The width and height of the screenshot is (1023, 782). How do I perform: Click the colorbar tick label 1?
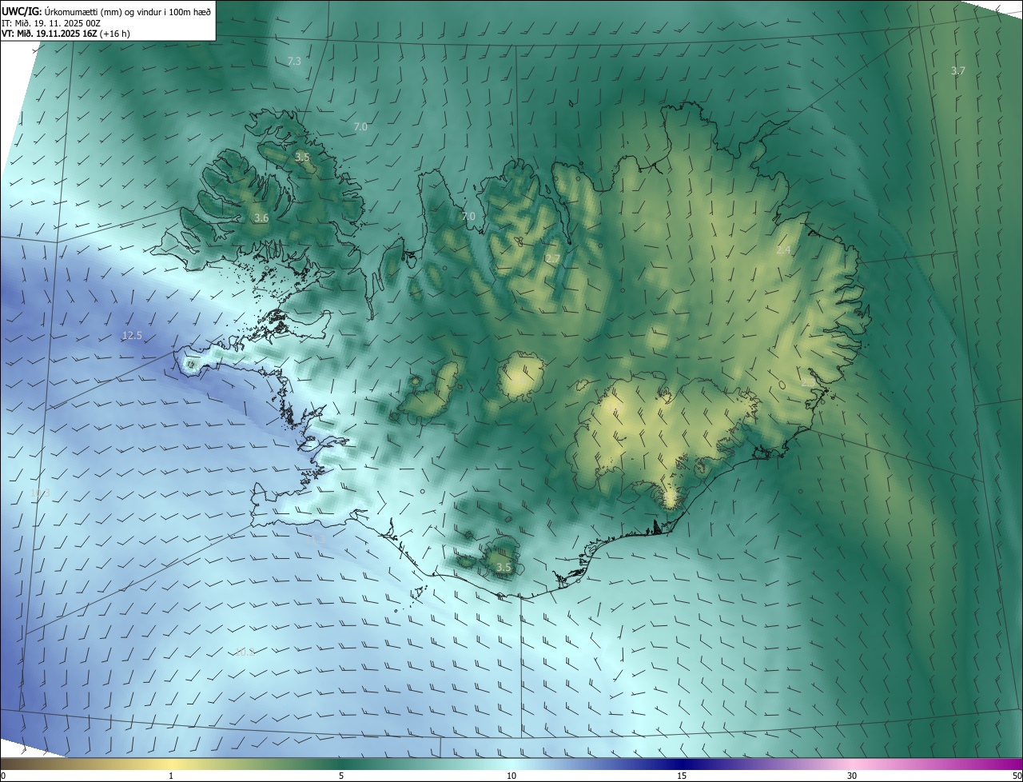tap(171, 776)
